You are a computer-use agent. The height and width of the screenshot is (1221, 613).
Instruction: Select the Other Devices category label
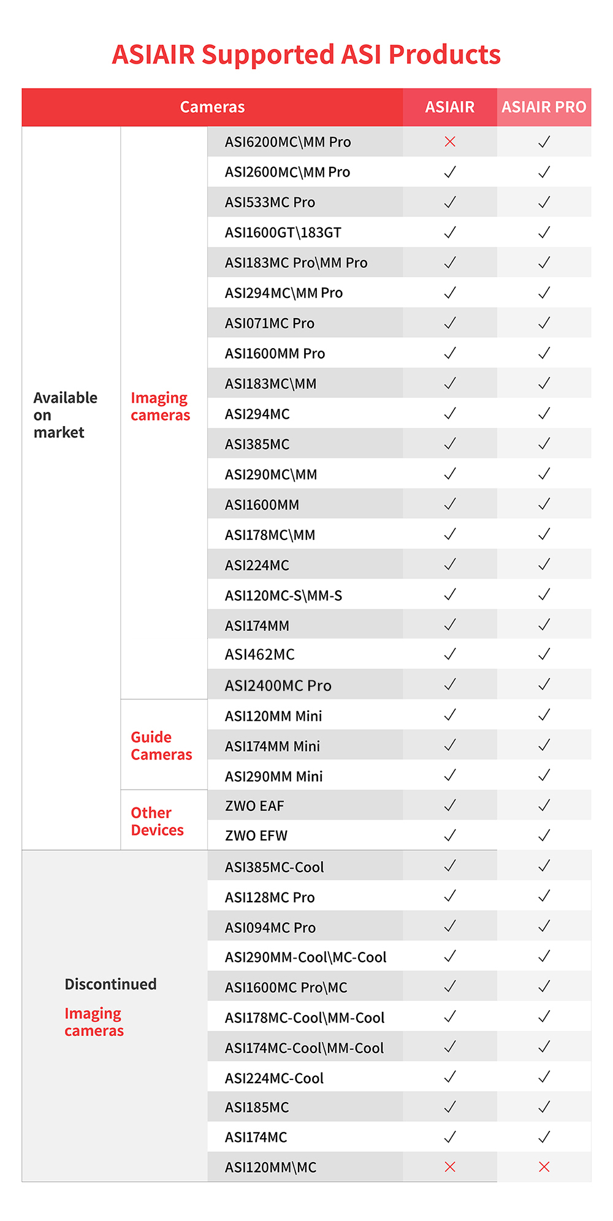tap(157, 821)
